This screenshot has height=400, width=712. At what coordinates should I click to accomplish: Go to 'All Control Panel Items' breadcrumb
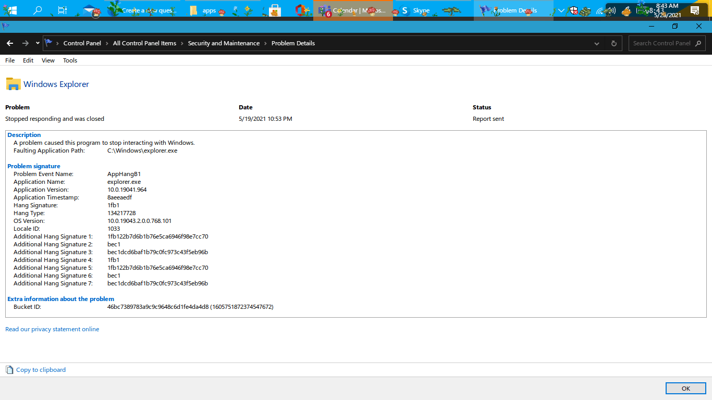tap(144, 43)
